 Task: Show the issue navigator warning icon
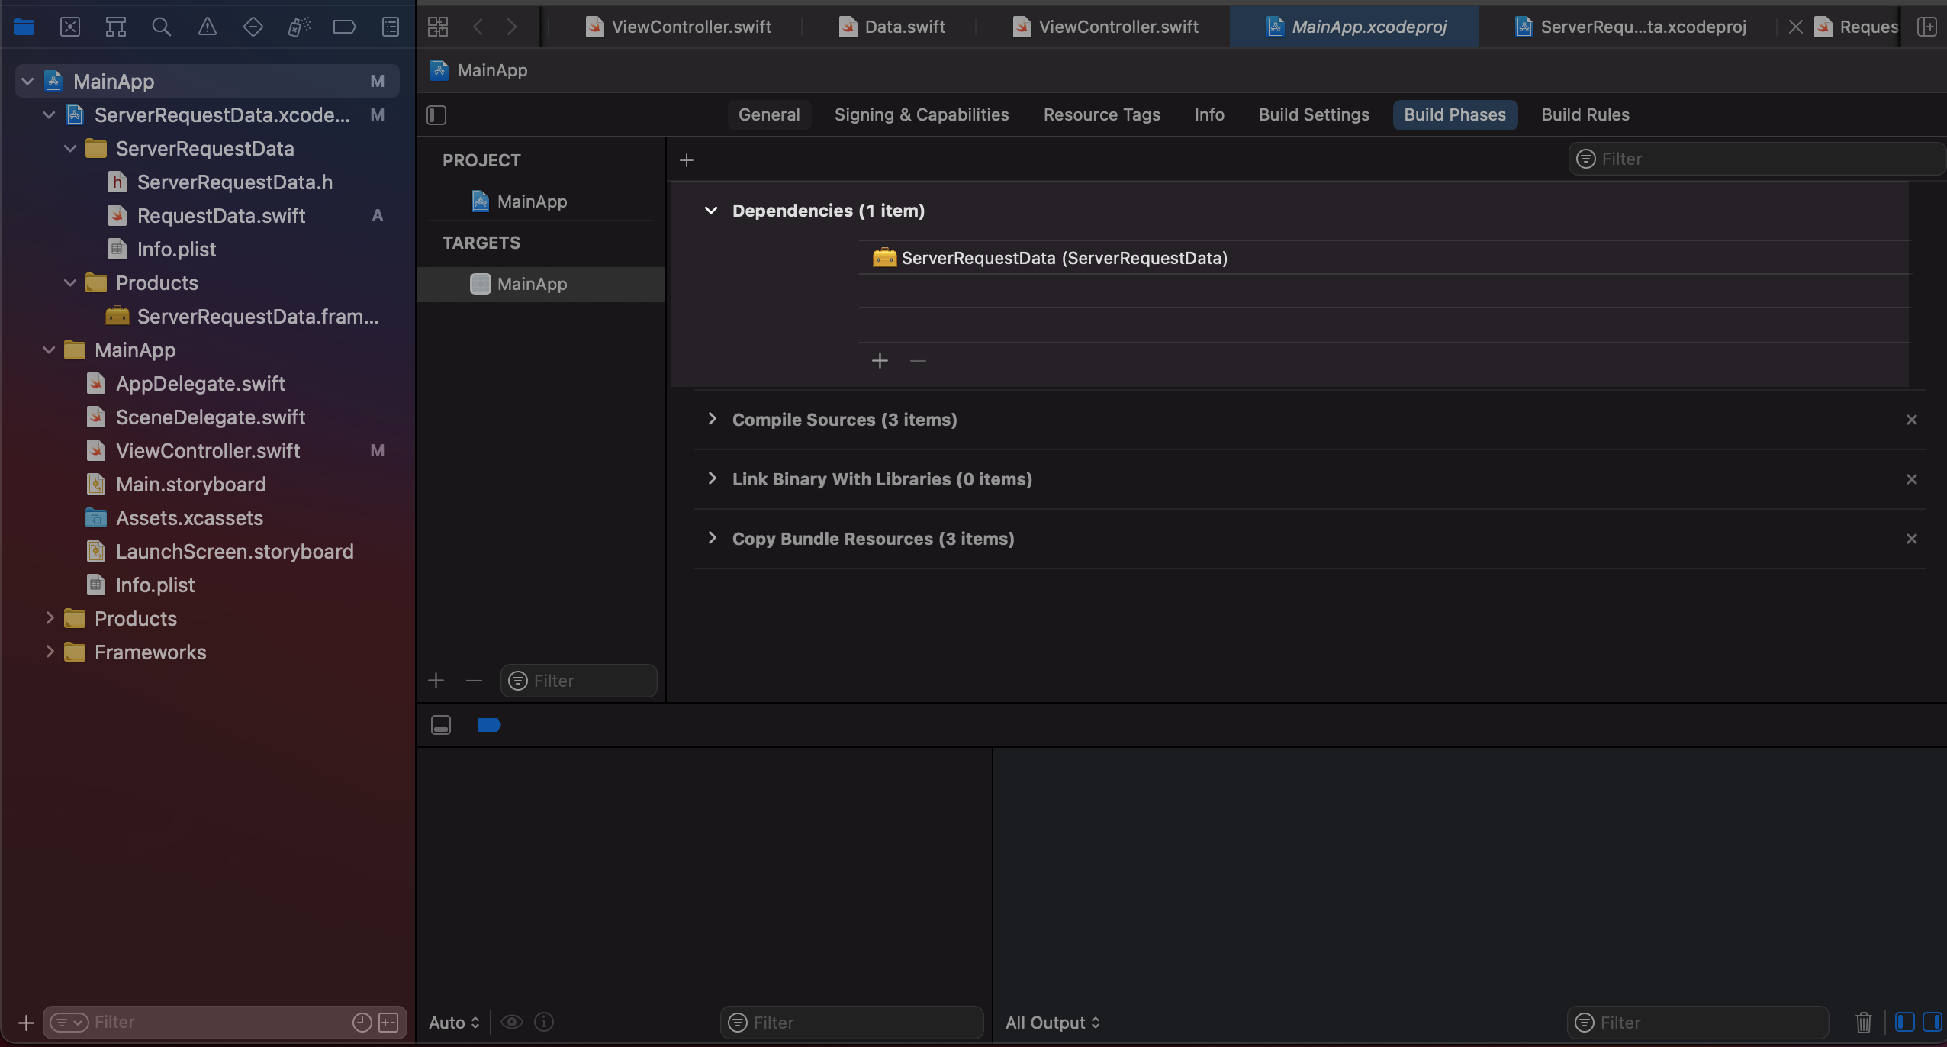[207, 27]
